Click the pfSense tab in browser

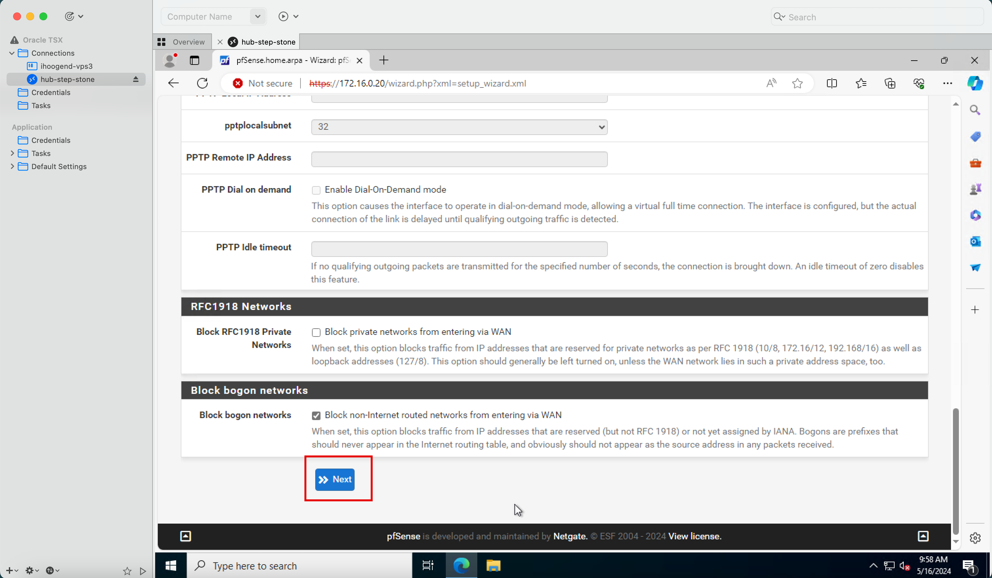(x=289, y=61)
